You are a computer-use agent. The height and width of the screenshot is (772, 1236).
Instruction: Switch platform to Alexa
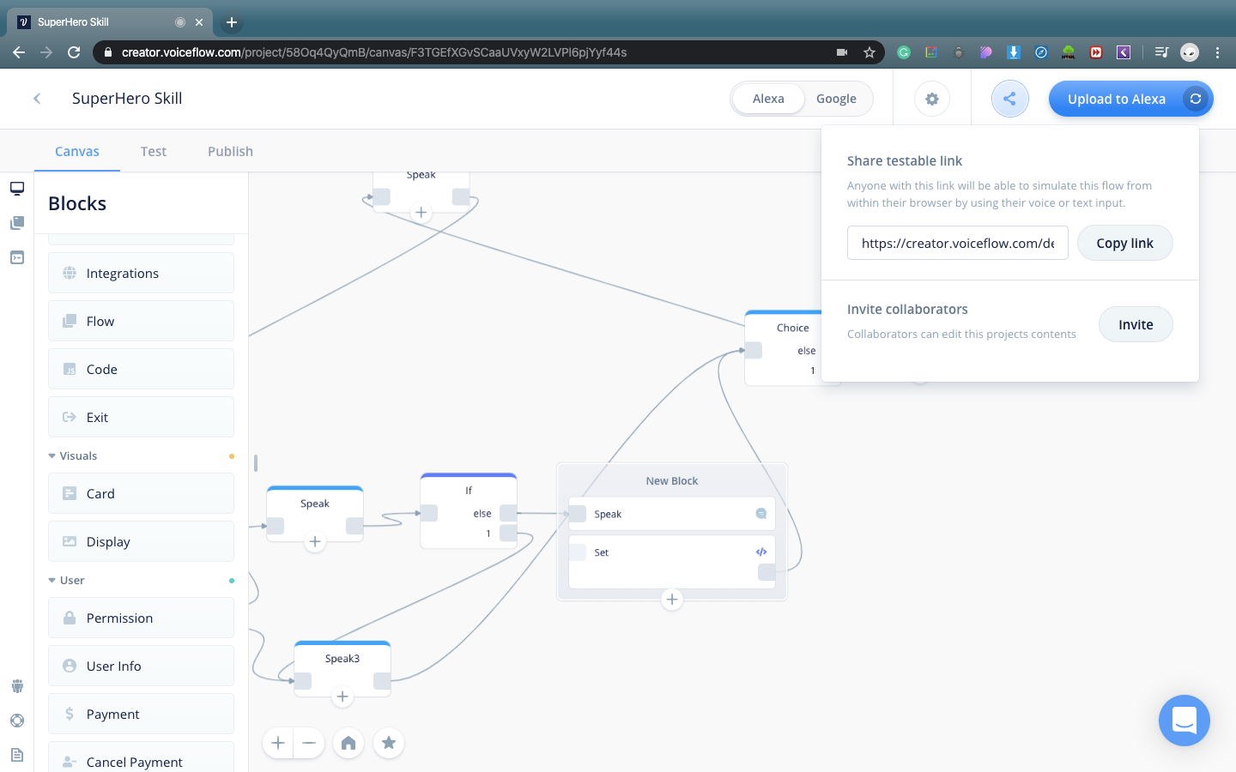[768, 99]
